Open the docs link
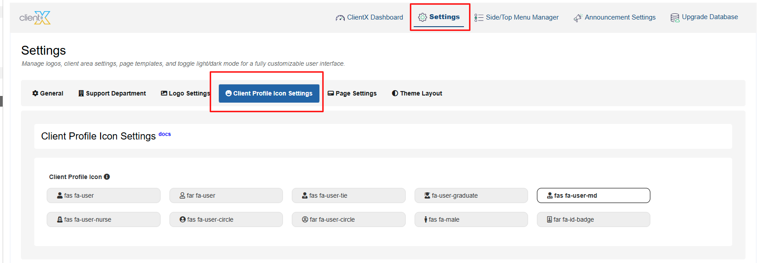The image size is (762, 263). tap(165, 134)
